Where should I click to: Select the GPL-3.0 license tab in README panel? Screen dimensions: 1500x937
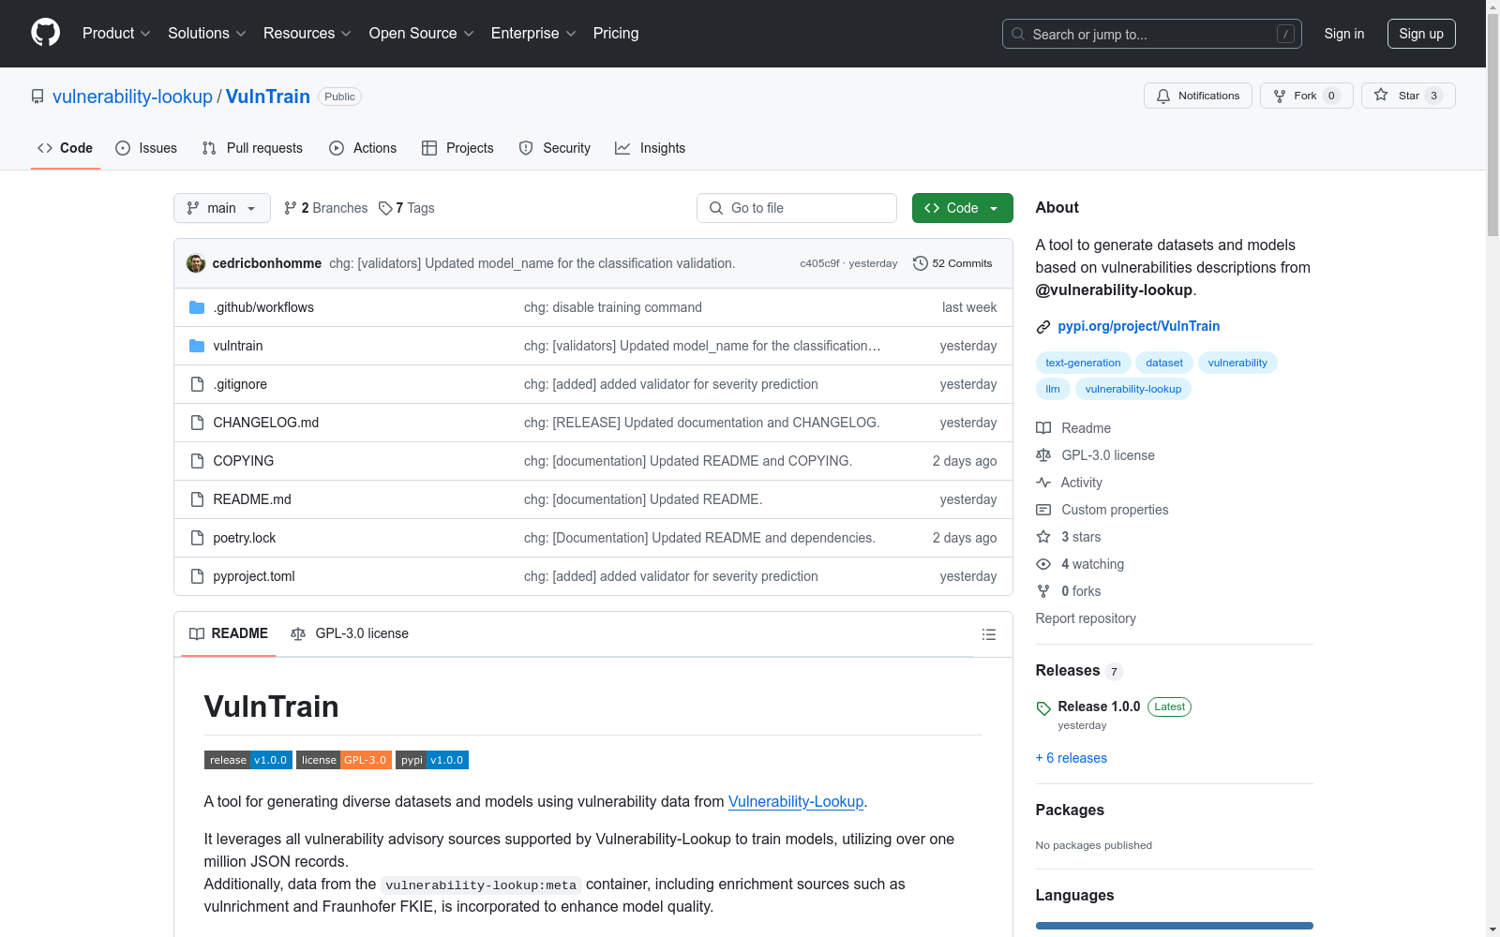pyautogui.click(x=350, y=633)
